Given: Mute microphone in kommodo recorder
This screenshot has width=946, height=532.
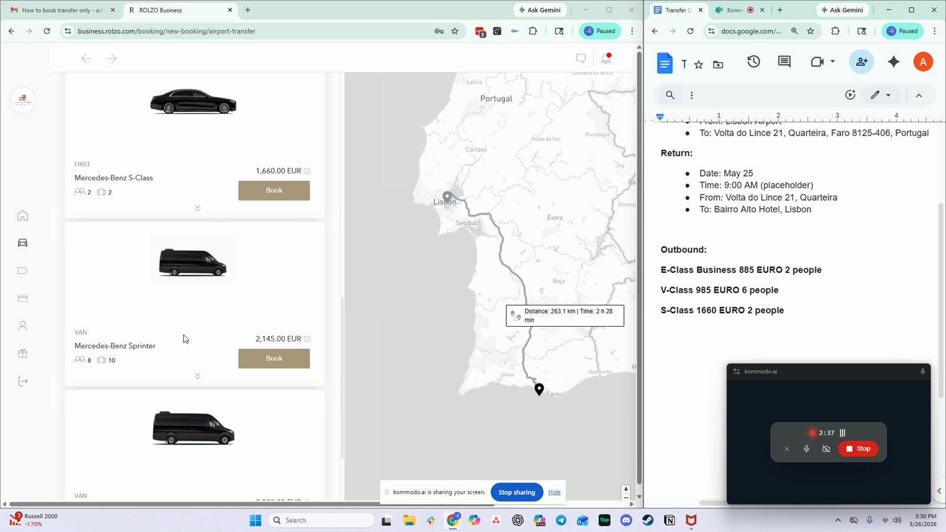Looking at the screenshot, I should [806, 449].
